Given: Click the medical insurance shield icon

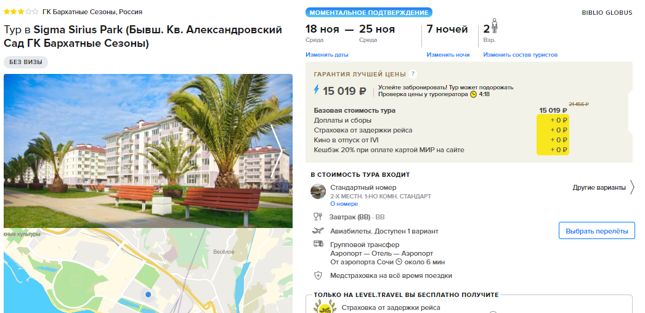Looking at the screenshot, I should (318, 275).
